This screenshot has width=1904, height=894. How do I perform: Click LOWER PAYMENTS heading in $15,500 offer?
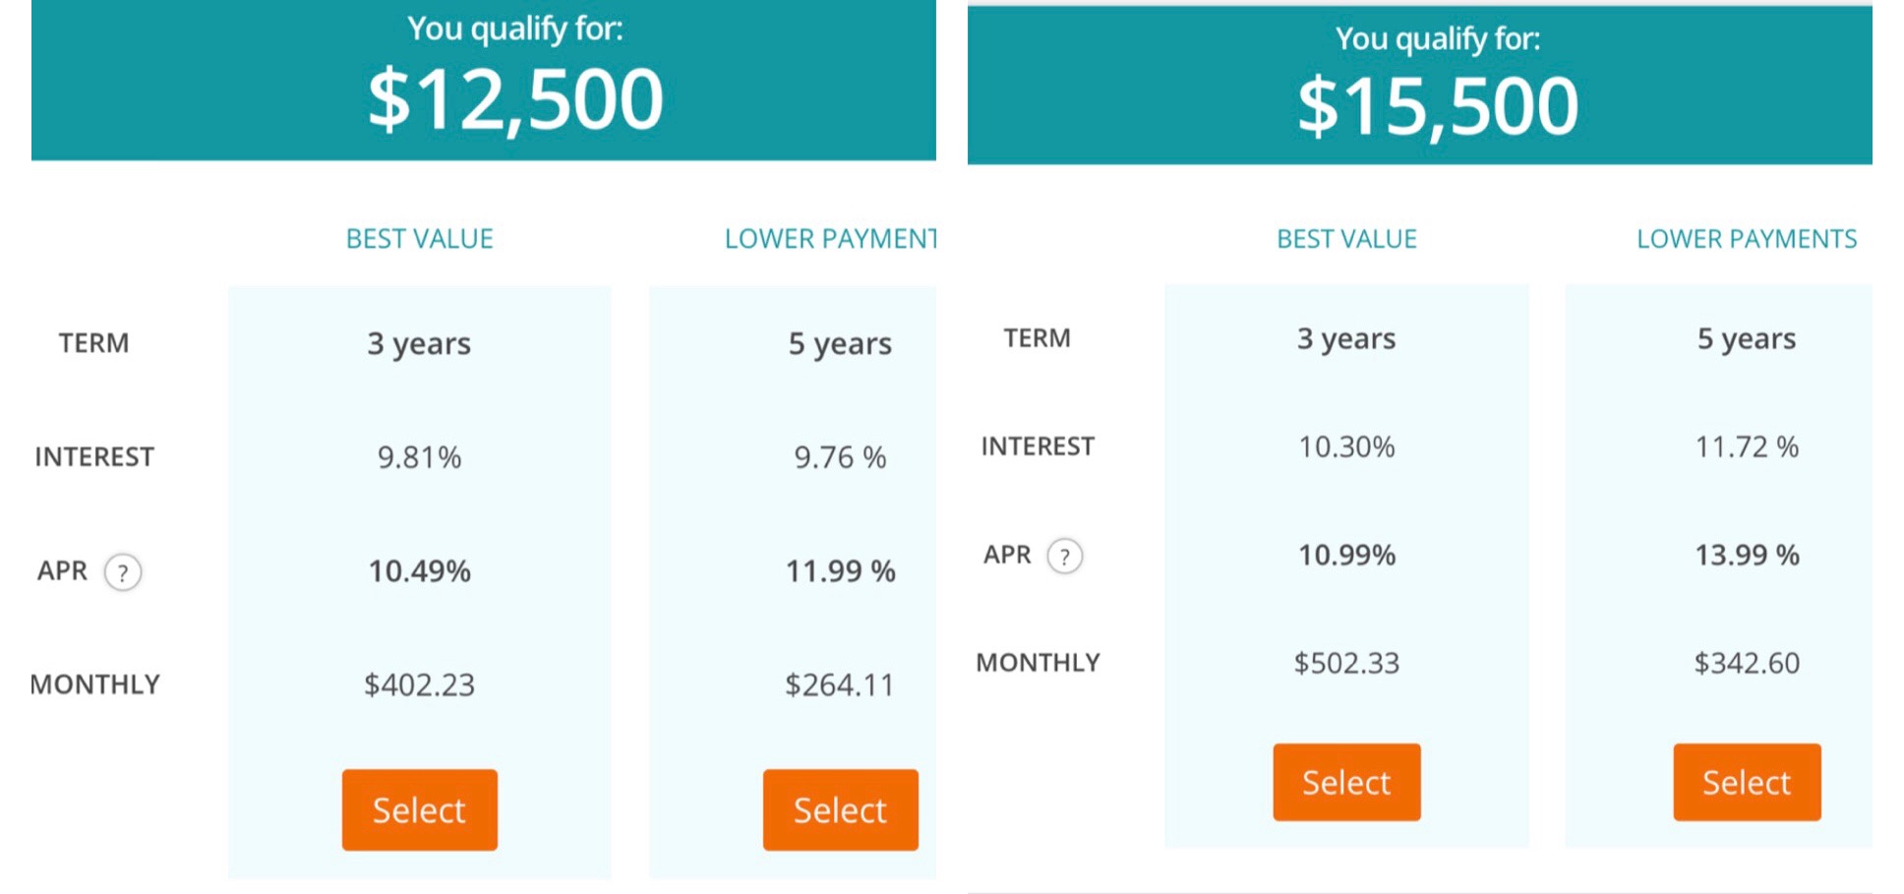(1746, 239)
